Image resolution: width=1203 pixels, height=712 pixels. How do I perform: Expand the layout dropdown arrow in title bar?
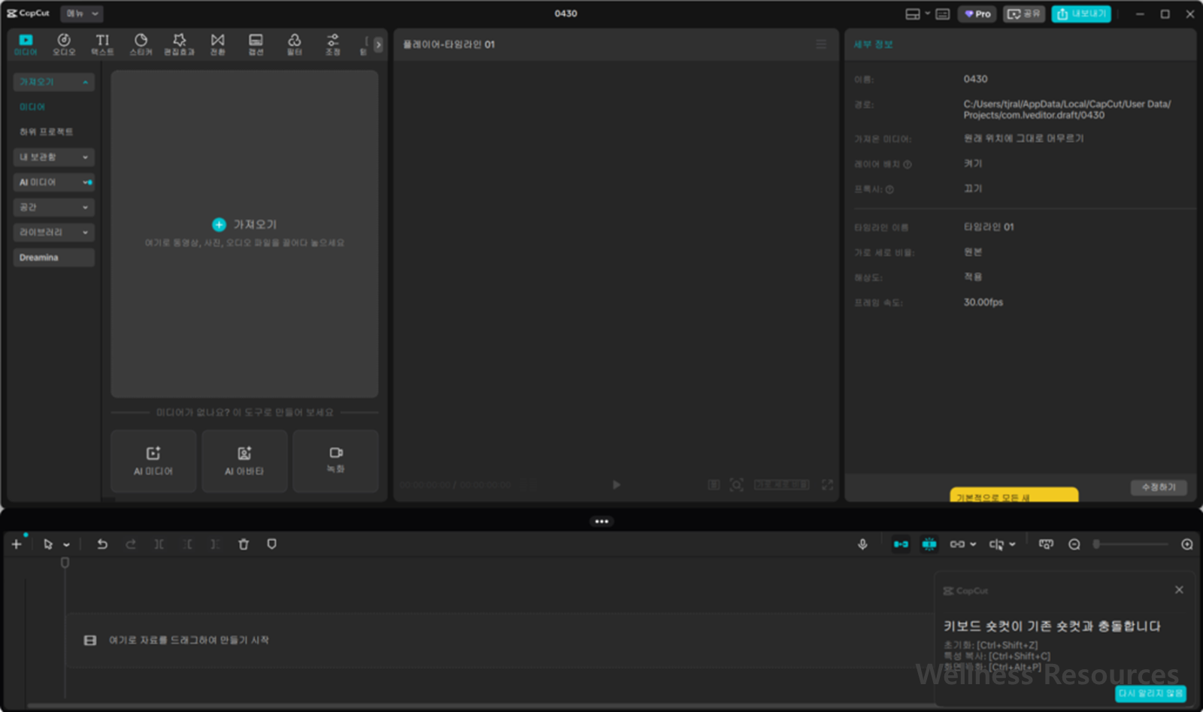[x=927, y=14]
